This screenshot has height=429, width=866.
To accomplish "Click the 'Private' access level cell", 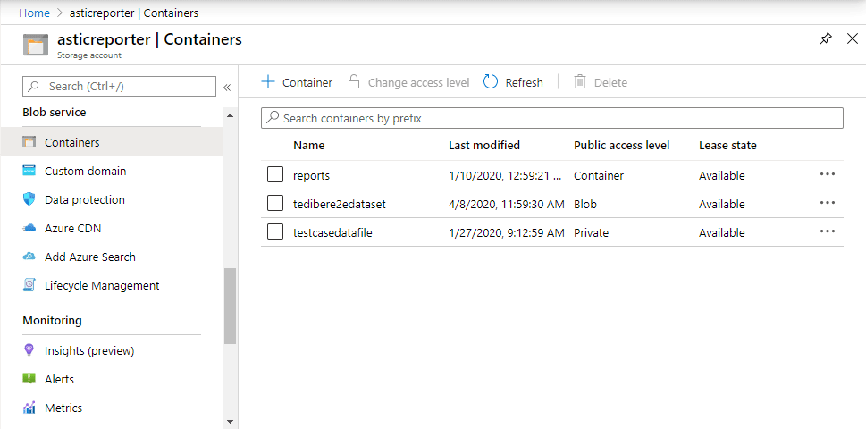I will point(591,233).
